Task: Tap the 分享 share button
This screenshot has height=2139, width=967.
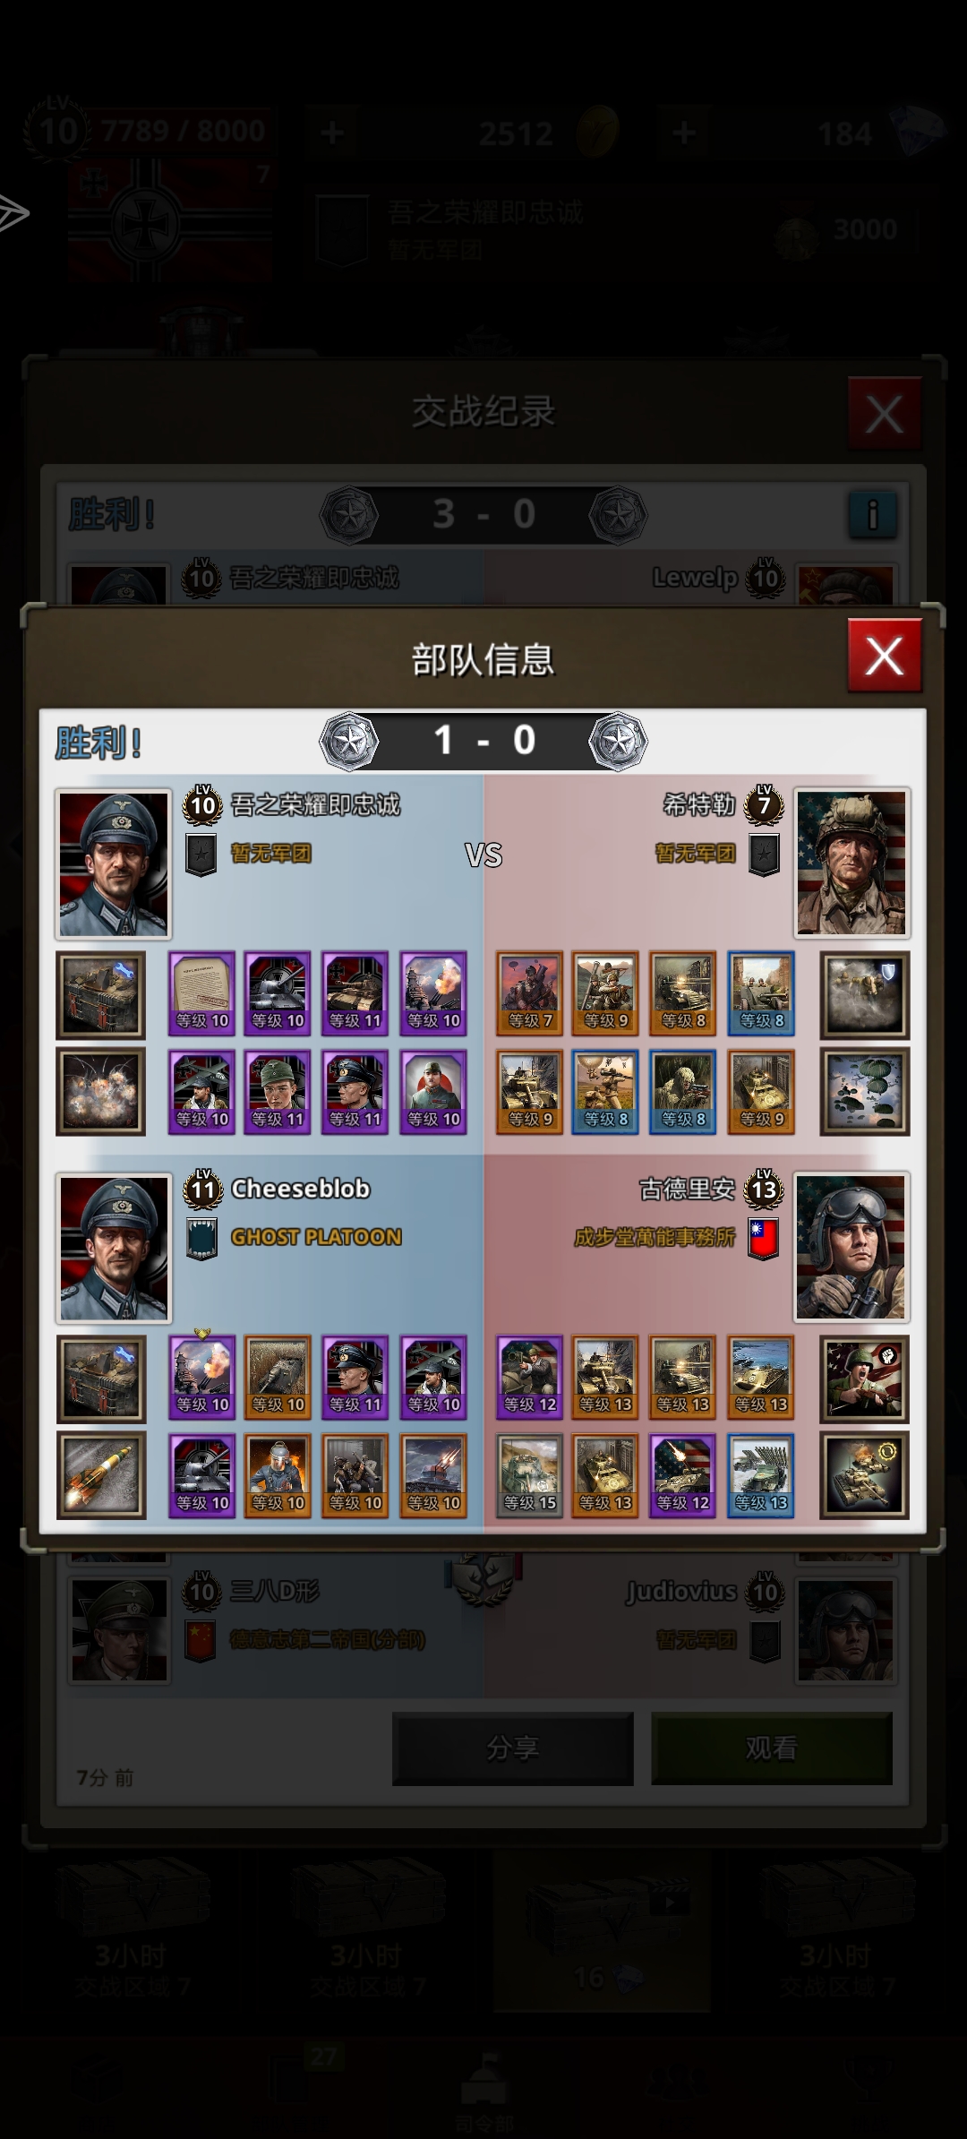Action: 513,1748
